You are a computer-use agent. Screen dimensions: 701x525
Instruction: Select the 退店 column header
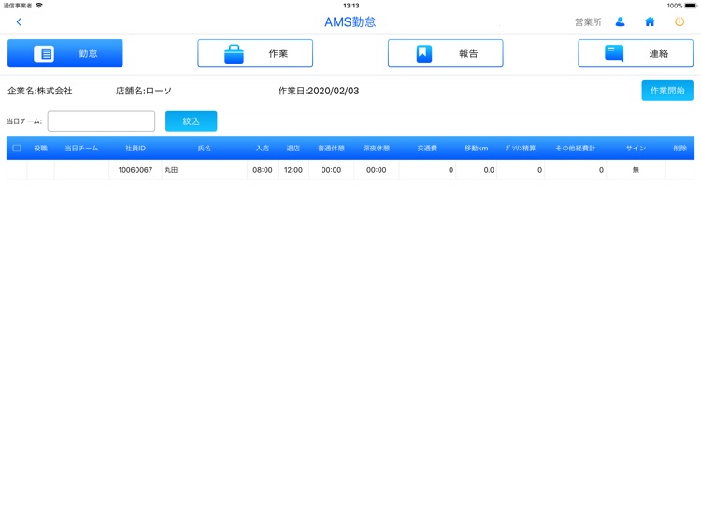point(293,148)
